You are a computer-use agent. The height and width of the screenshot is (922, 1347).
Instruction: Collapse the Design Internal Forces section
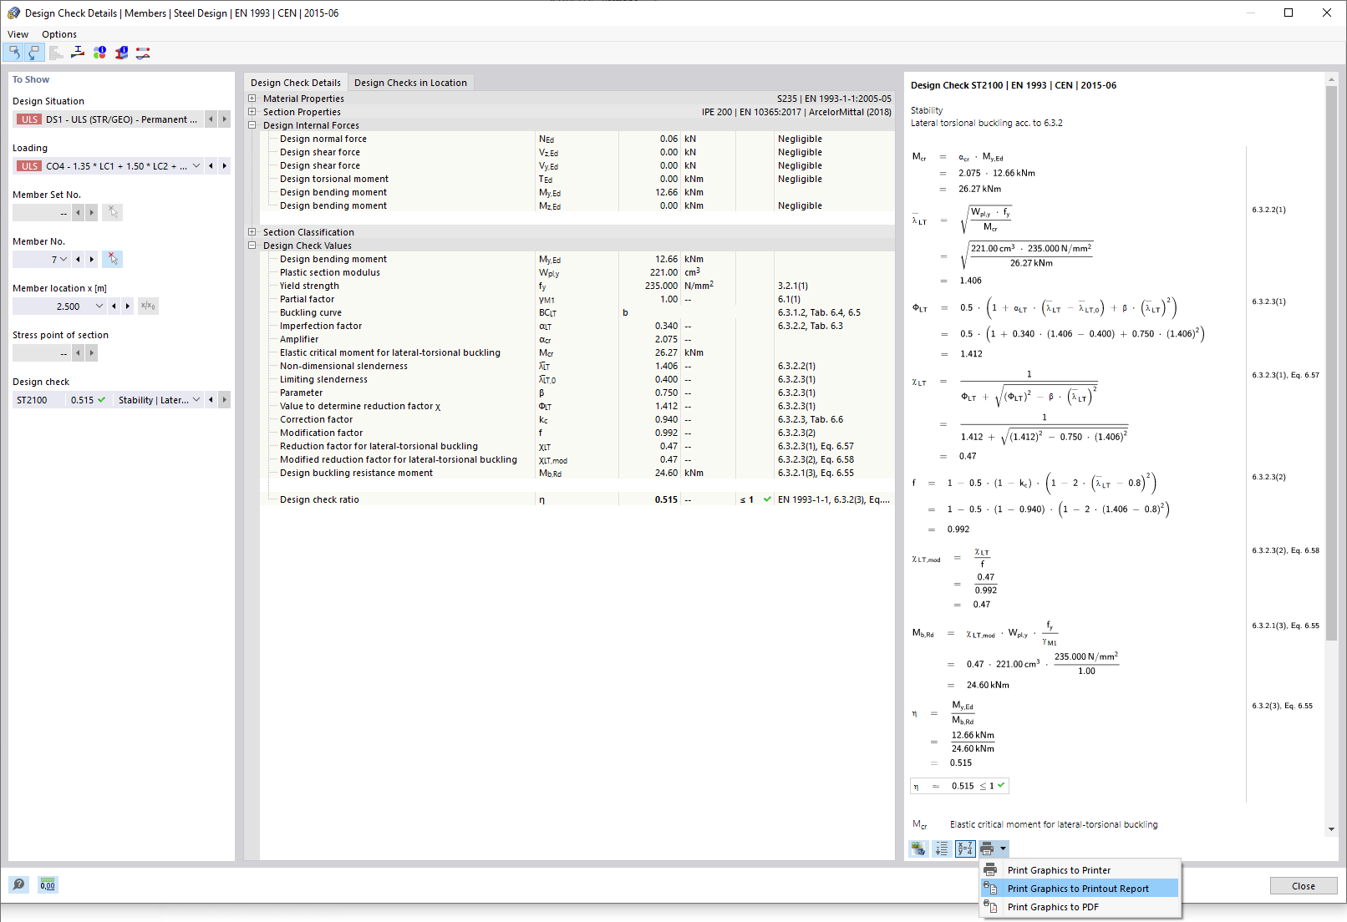pyautogui.click(x=252, y=125)
